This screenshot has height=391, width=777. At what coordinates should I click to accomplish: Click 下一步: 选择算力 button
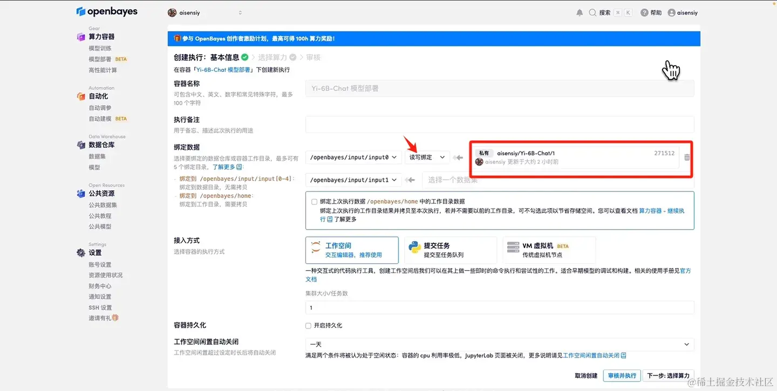point(668,375)
